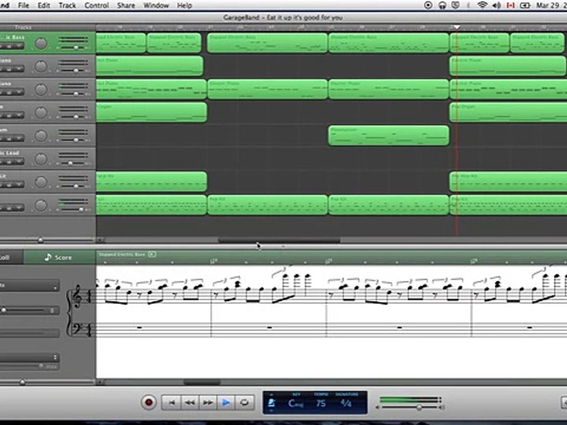The width and height of the screenshot is (567, 425).
Task: Click the treble clef in the score
Action: 78,297
